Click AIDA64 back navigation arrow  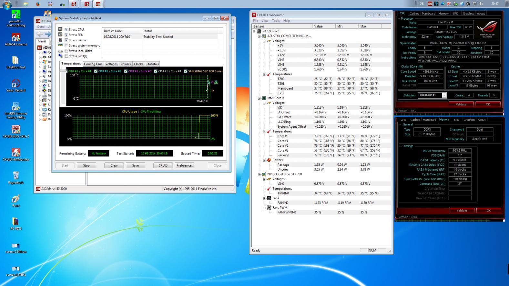[x=40, y=34]
